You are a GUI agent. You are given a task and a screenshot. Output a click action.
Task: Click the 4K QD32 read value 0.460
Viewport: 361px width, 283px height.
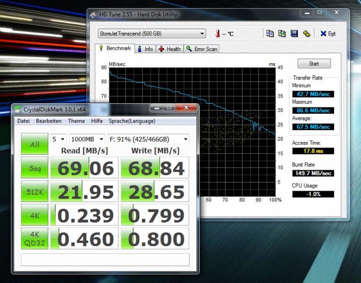(x=84, y=239)
